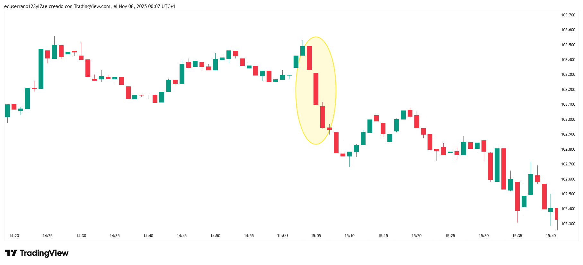The image size is (583, 265).
Task: Click the 103.500 price scale label
Action: click(x=568, y=45)
